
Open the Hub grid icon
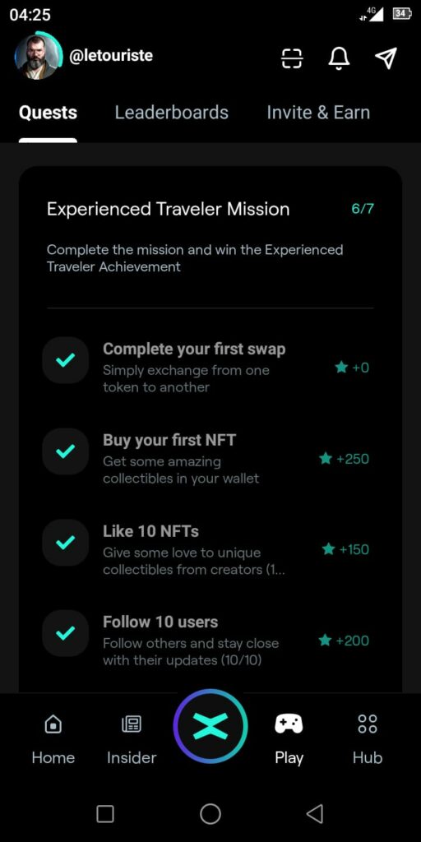point(368,724)
